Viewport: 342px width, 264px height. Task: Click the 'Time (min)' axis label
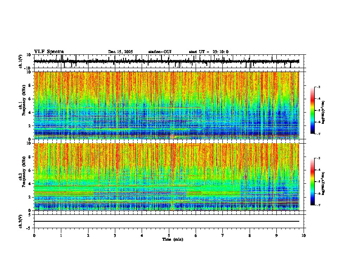(173, 239)
